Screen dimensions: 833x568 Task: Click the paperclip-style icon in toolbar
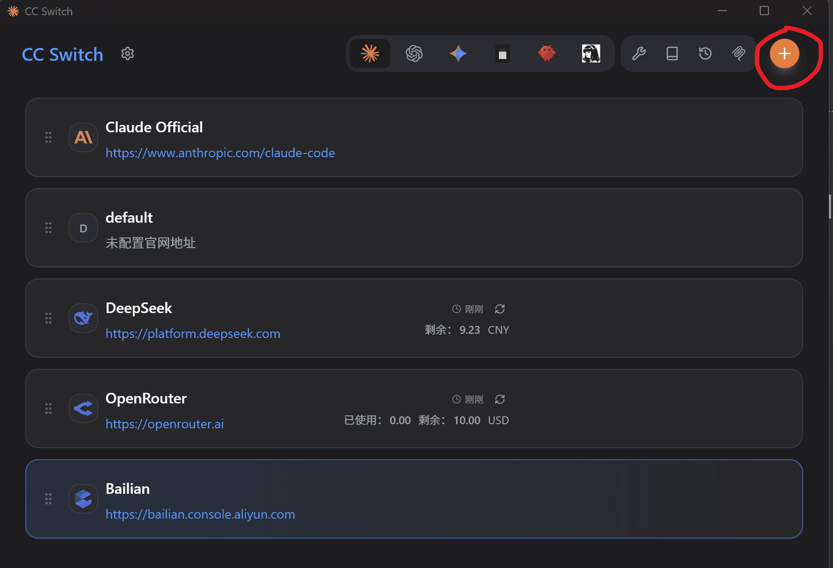pos(739,53)
